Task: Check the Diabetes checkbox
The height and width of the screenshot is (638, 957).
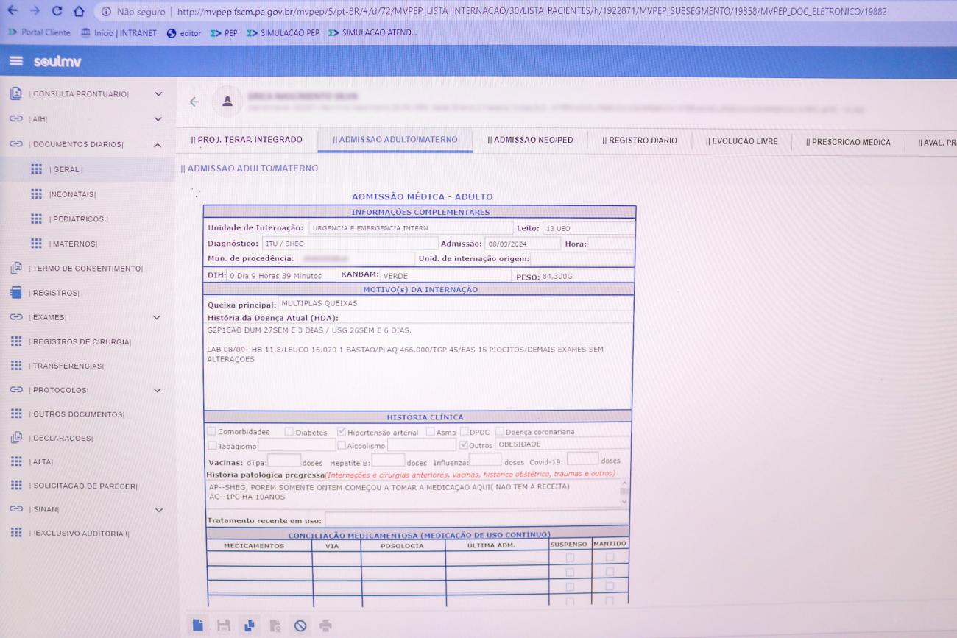Action: coord(289,432)
